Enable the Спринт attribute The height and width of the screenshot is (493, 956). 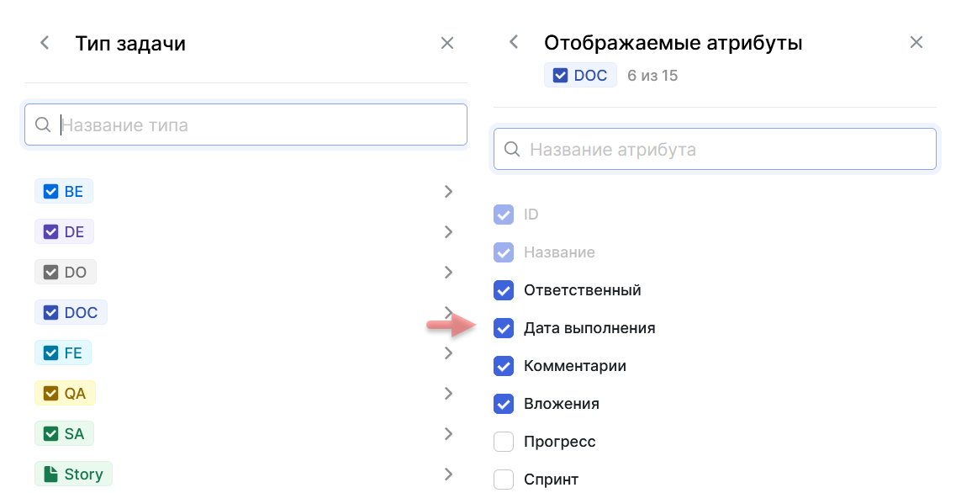pos(504,479)
